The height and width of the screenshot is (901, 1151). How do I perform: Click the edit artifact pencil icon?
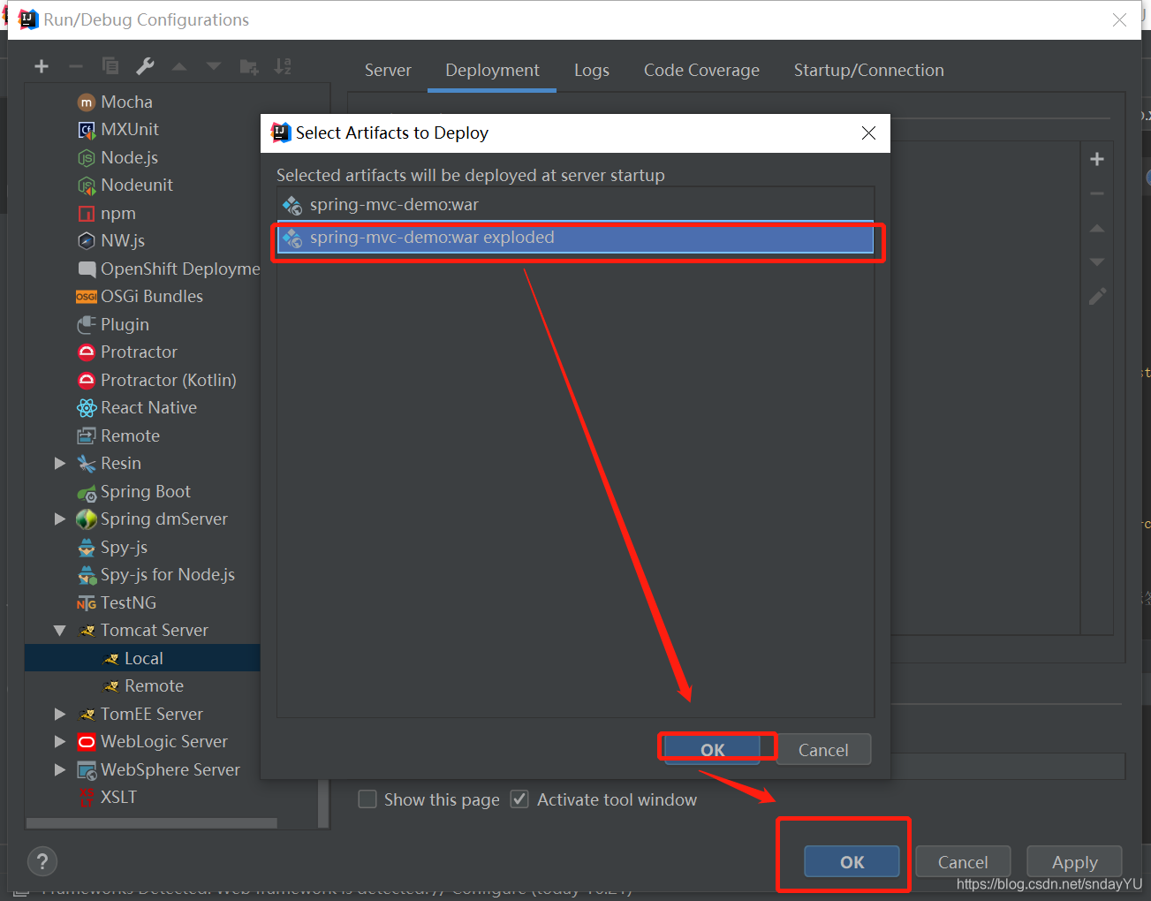1097,297
